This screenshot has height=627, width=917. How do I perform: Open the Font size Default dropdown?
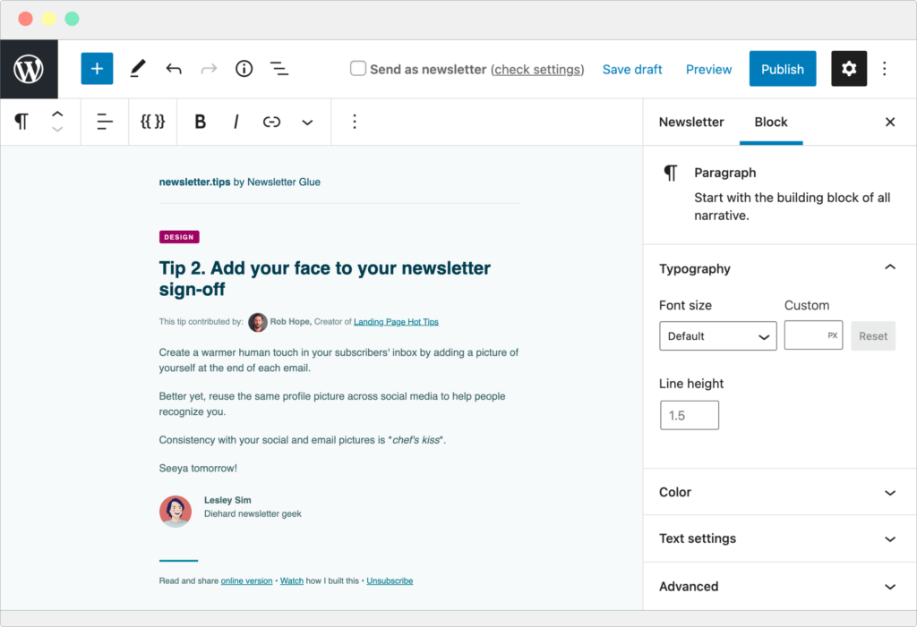pos(717,335)
